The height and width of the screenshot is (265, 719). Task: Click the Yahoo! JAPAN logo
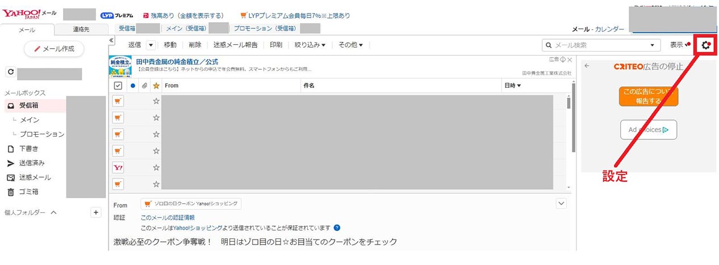pyautogui.click(x=21, y=14)
